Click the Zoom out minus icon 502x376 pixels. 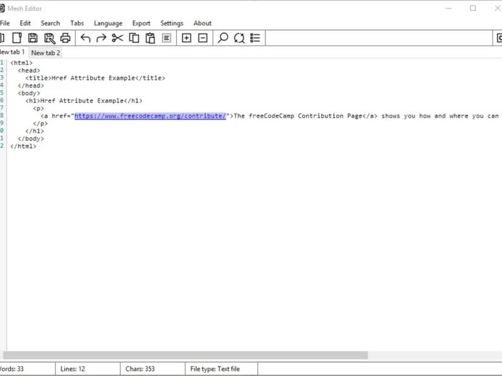pyautogui.click(x=203, y=38)
